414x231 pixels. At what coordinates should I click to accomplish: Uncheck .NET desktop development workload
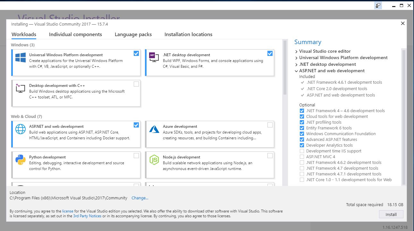[x=270, y=53]
